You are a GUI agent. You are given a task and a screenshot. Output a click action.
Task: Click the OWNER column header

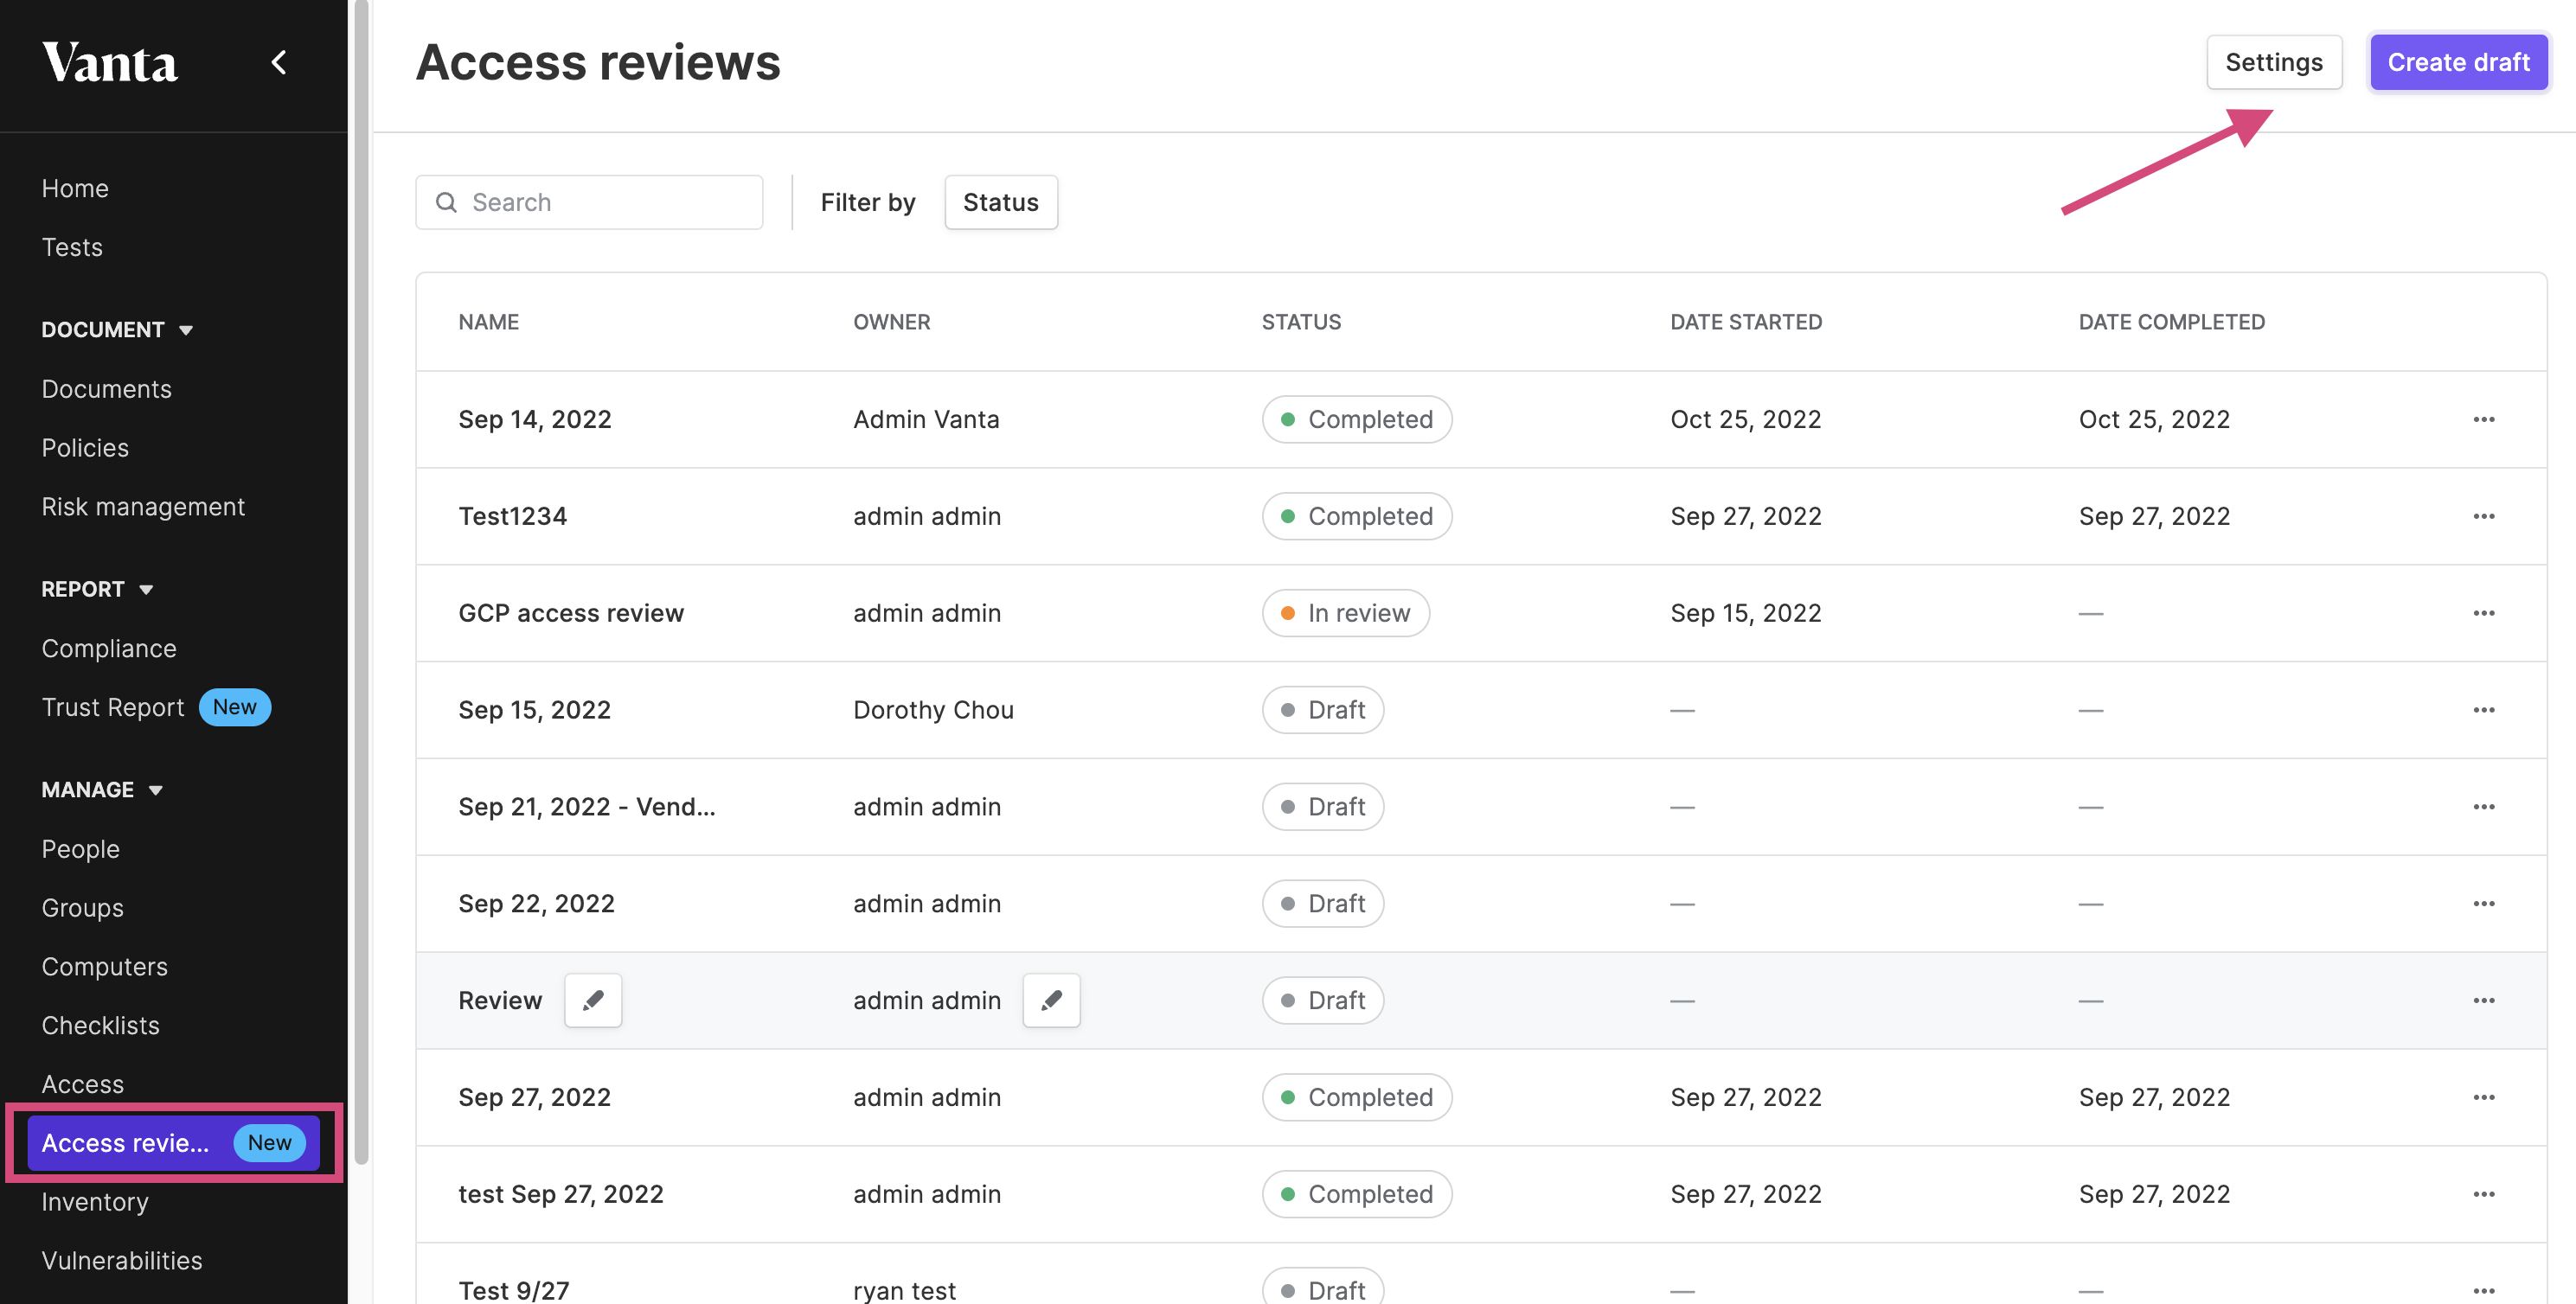coord(892,322)
